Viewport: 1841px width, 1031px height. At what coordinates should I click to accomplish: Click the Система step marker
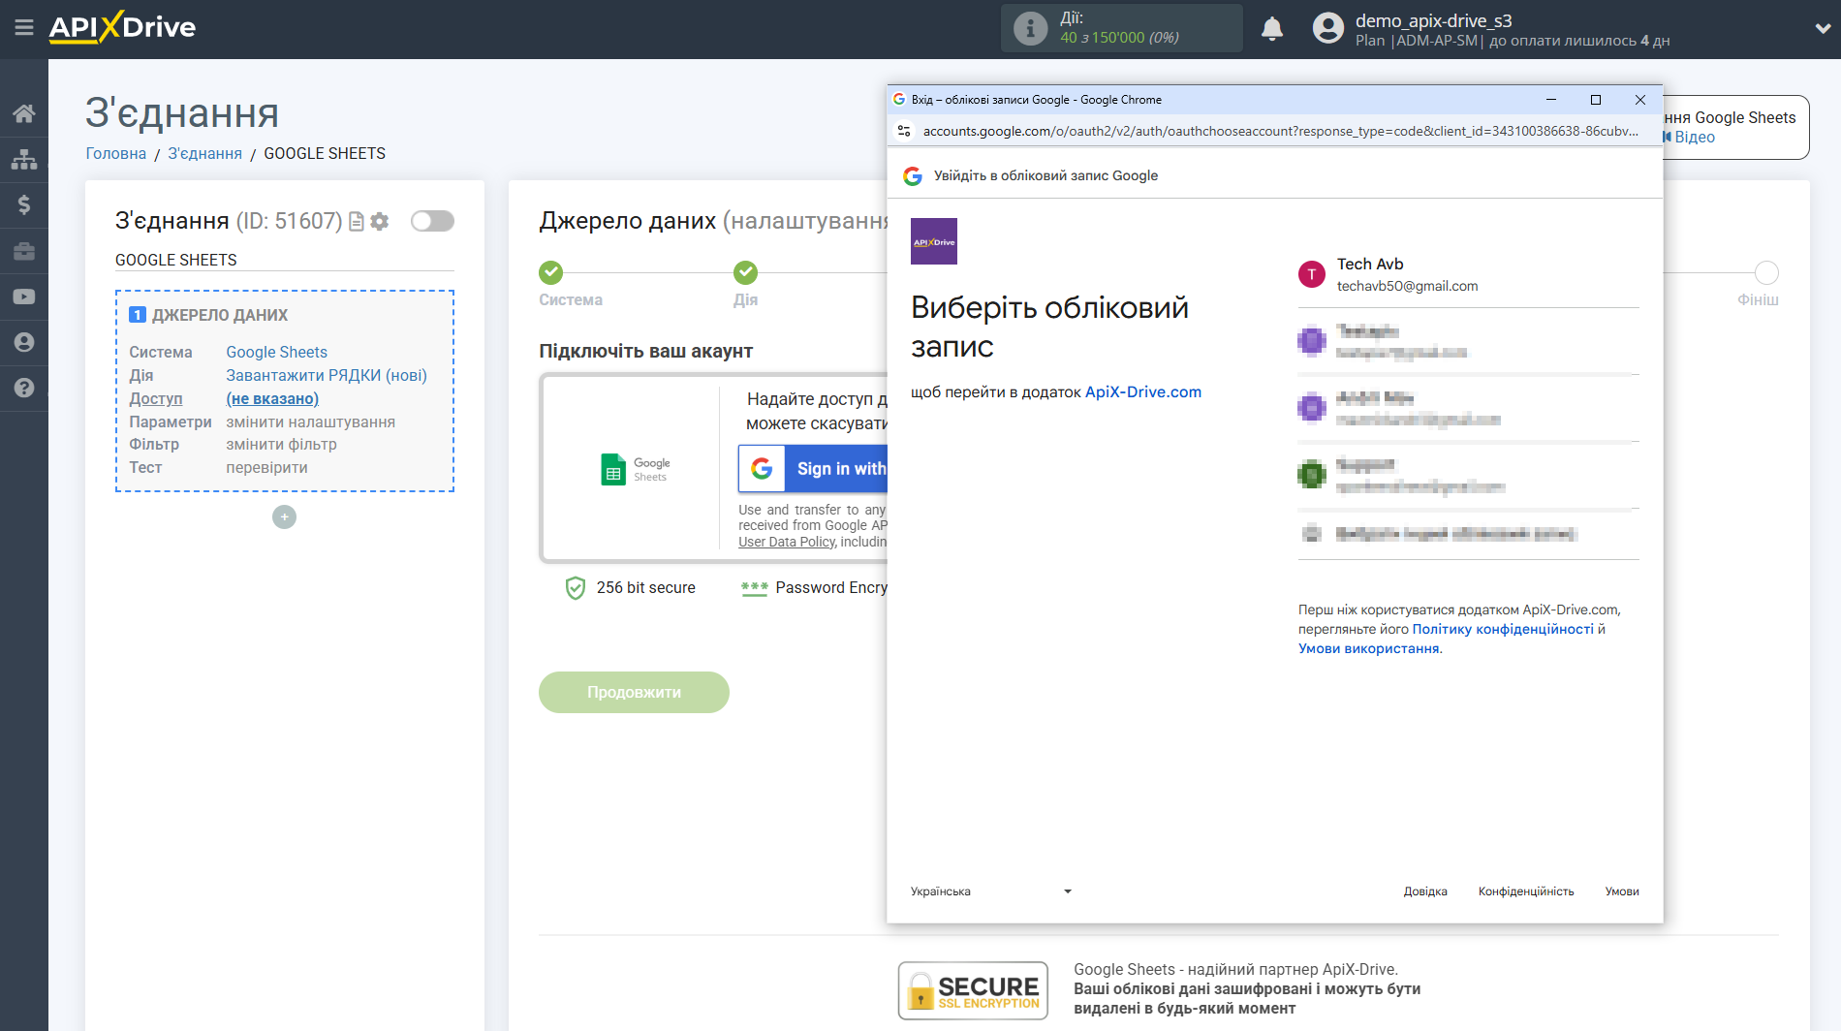pyautogui.click(x=550, y=272)
